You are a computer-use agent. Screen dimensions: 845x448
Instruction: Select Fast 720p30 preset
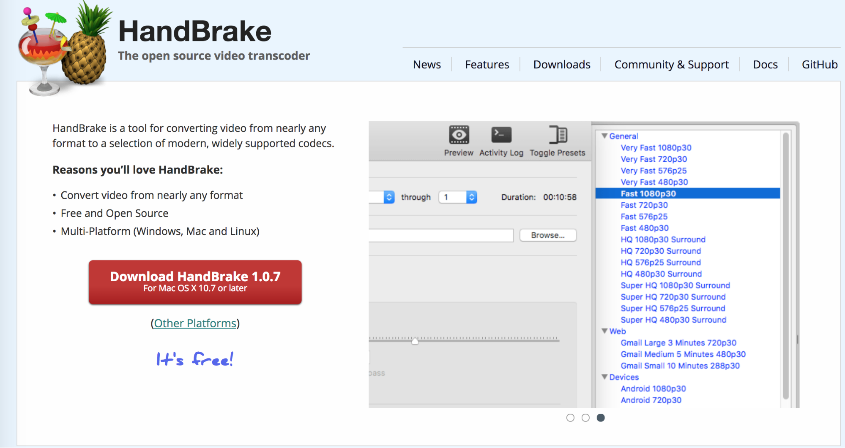[x=644, y=205]
